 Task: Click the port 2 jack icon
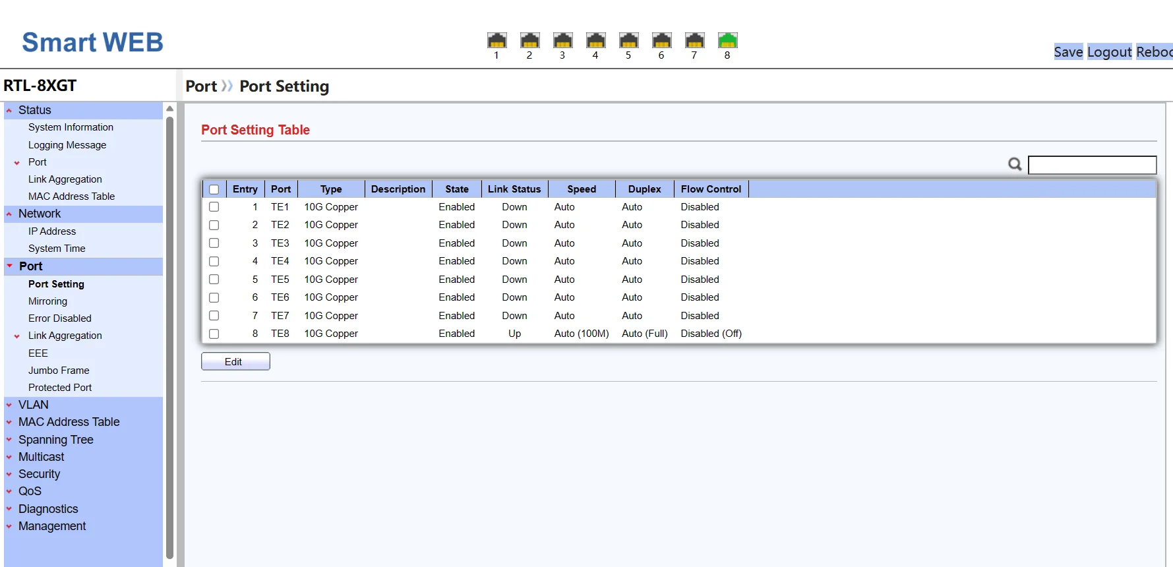coord(529,41)
